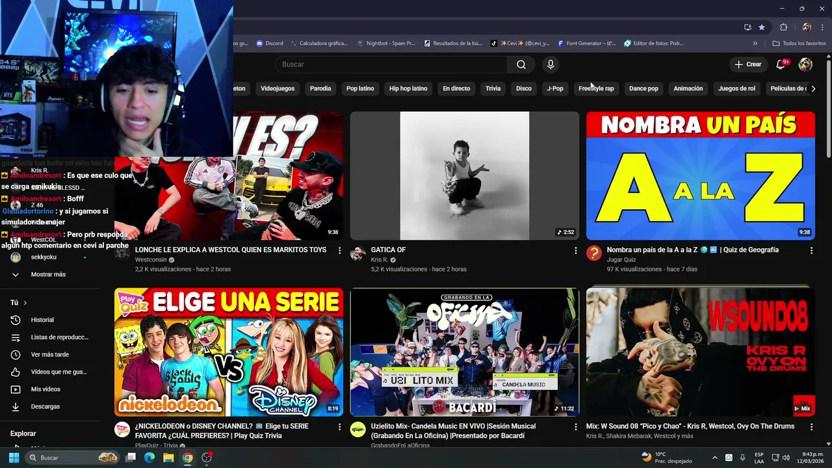Open Windows Start menu
The height and width of the screenshot is (468, 832).
[x=14, y=458]
